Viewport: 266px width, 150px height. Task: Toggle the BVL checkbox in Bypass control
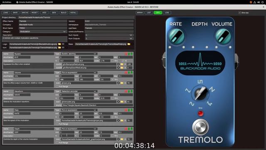pos(113,61)
